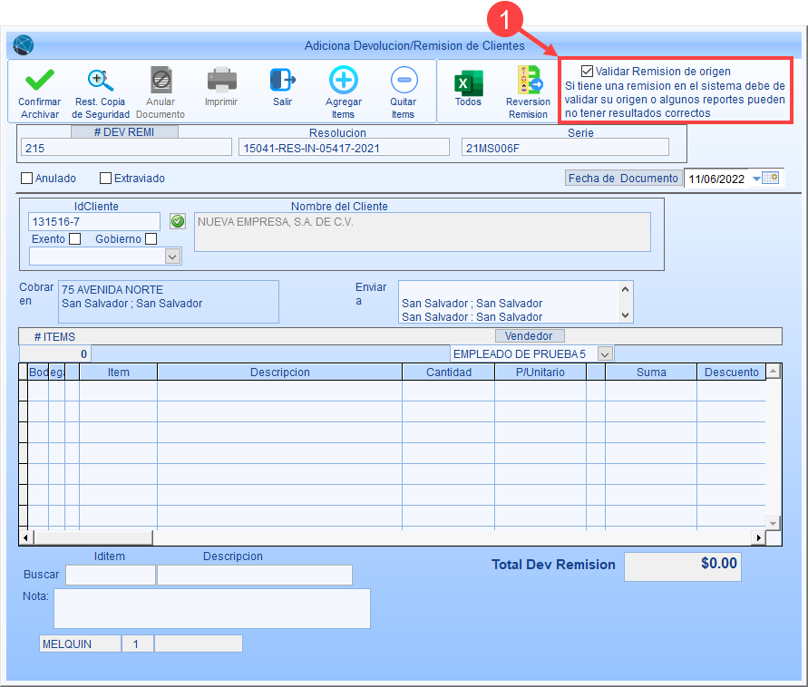Click the Confirmar Archivar green checkmark
This screenshot has height=687, width=808.
click(x=40, y=81)
